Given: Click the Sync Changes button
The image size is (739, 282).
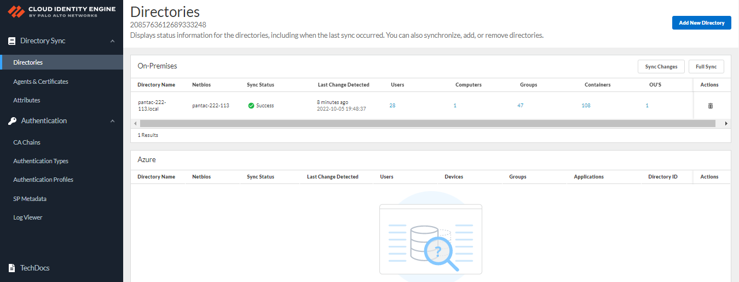Looking at the screenshot, I should click(661, 67).
